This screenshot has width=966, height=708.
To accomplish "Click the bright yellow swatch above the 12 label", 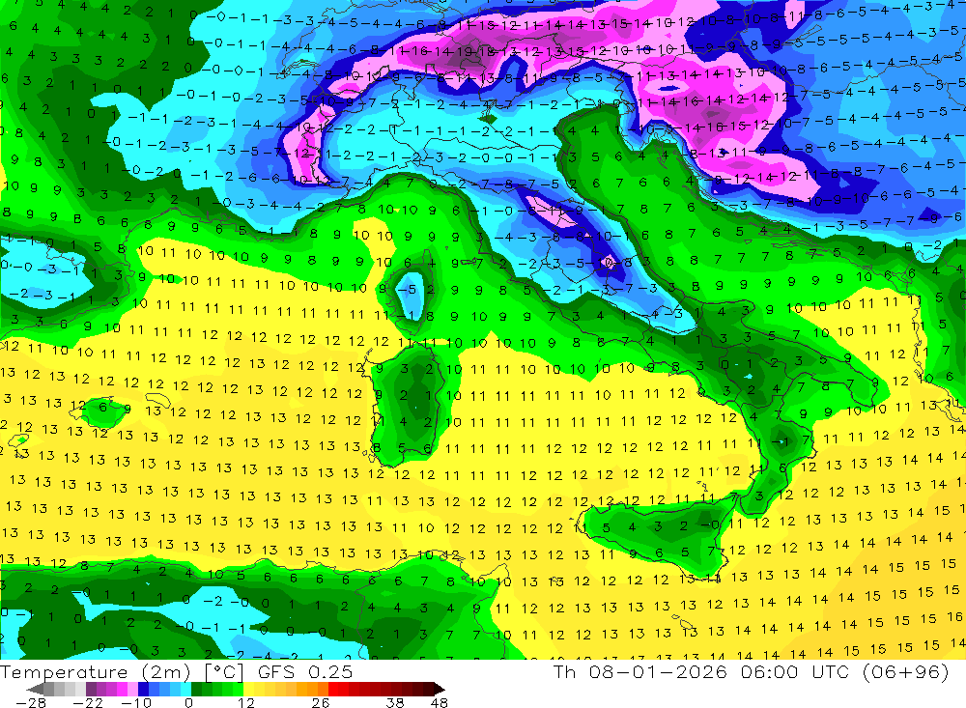I will tap(249, 689).
